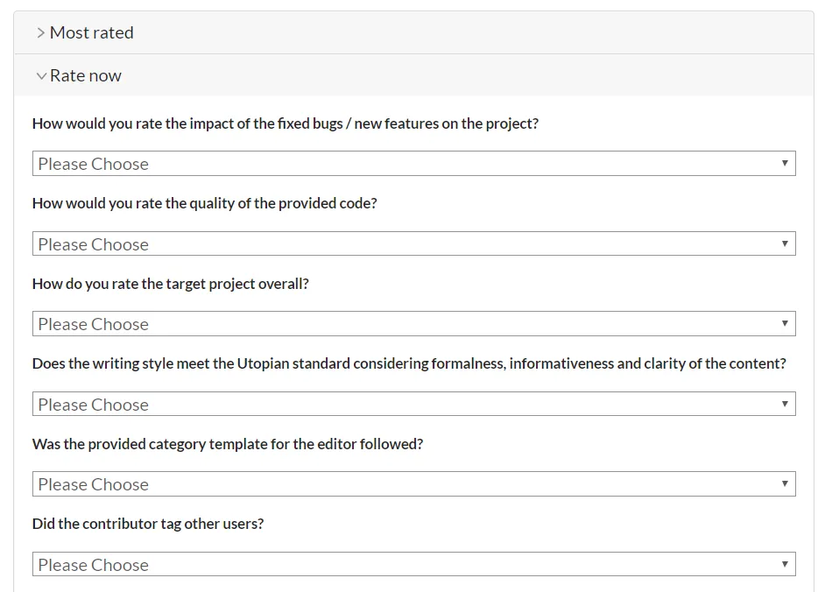The image size is (825, 592).
Task: Open the tagged other users dropdown
Action: (x=413, y=565)
